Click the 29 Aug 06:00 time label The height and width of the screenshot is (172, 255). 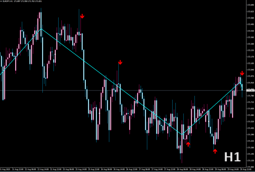click(x=220, y=169)
